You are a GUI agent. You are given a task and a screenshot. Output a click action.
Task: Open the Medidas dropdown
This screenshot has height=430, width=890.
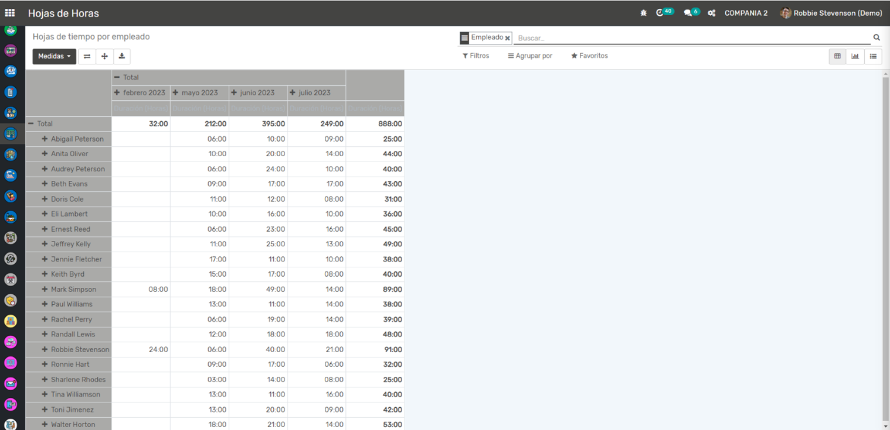[x=54, y=56]
